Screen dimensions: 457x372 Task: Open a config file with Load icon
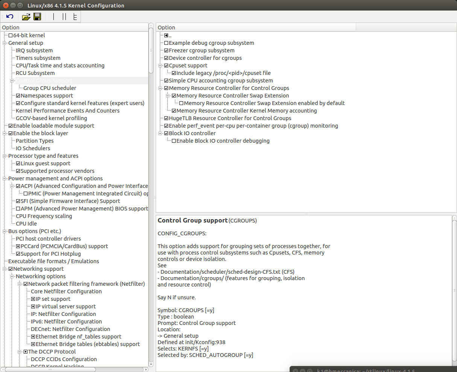26,17
